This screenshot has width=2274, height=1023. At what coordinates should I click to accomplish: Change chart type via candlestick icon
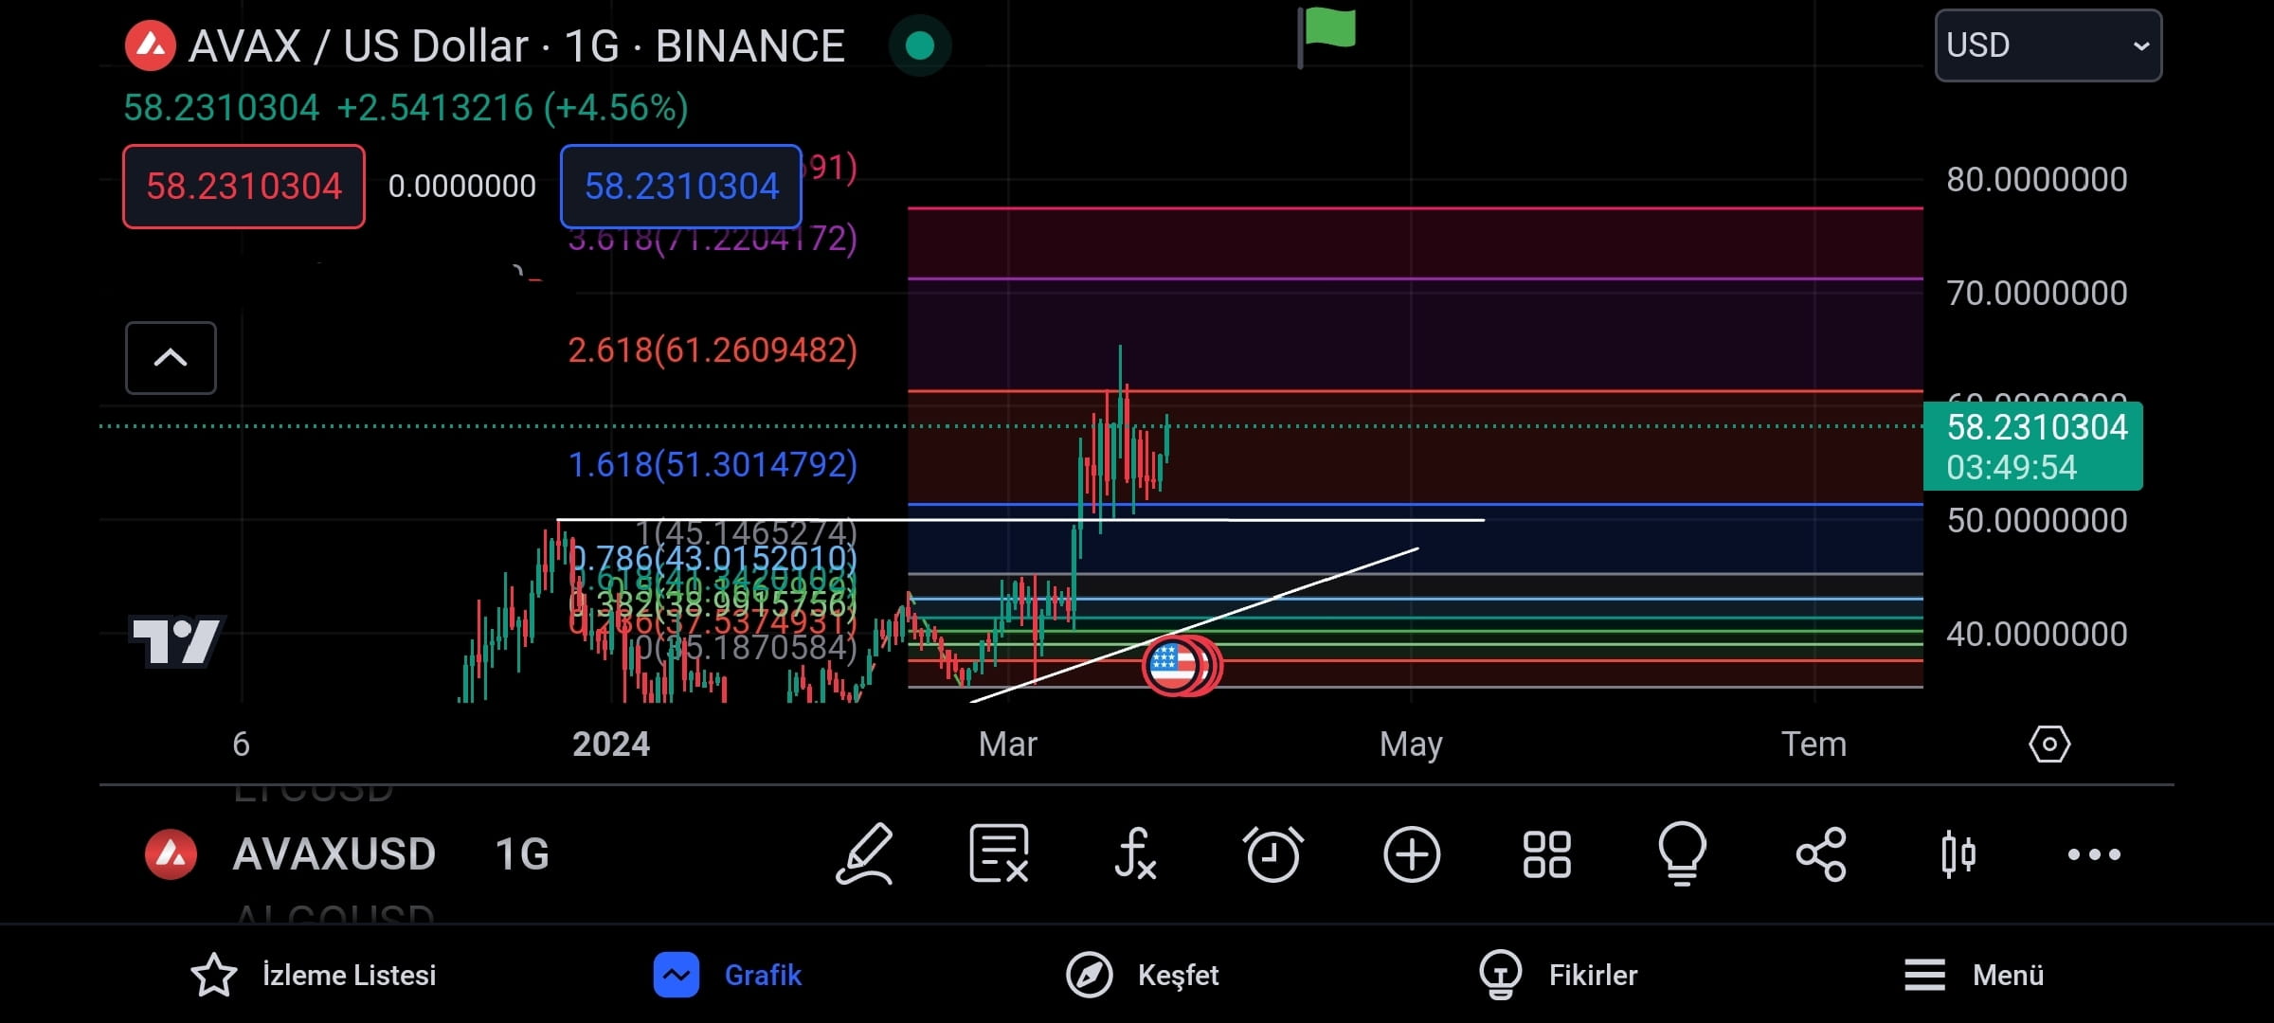pos(1956,853)
